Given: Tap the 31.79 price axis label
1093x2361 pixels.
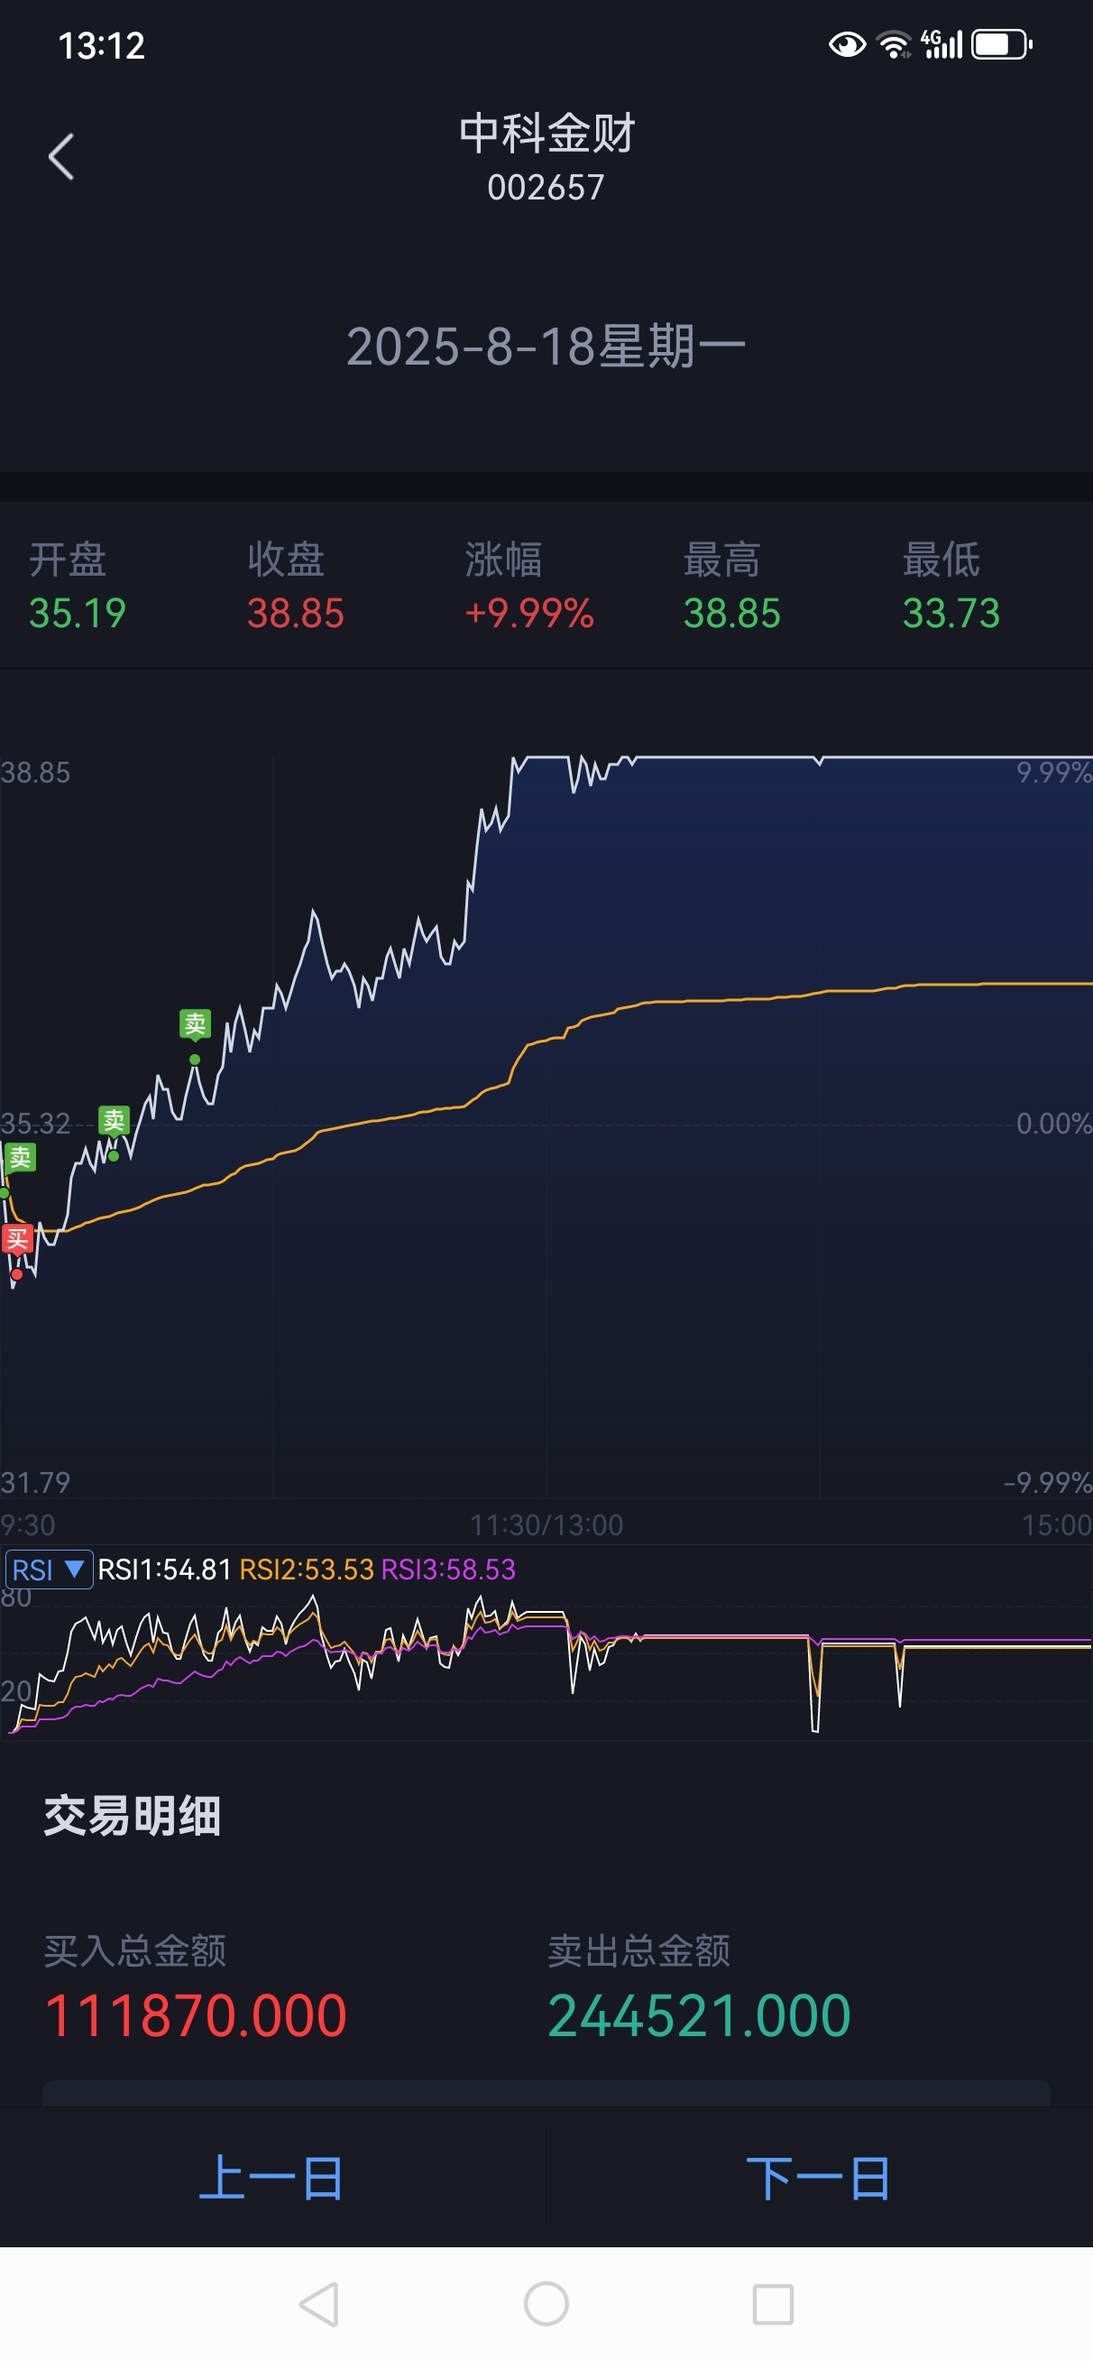Looking at the screenshot, I should [x=35, y=1482].
